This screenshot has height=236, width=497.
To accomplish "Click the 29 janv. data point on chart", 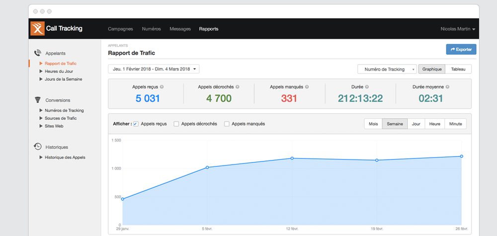I will tap(122, 199).
